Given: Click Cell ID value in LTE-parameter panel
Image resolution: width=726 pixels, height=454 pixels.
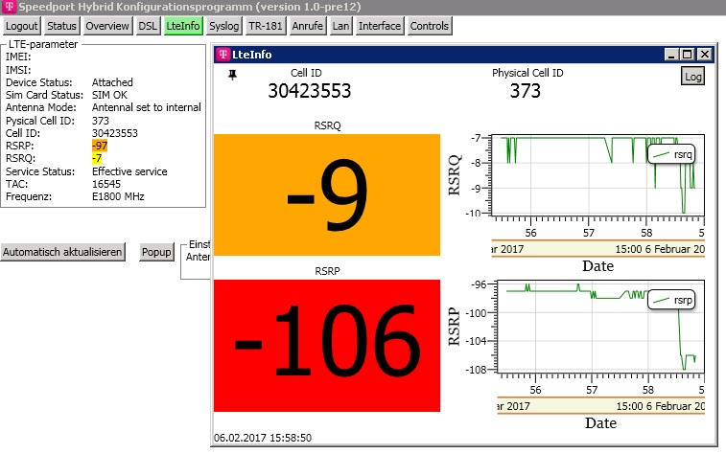Looking at the screenshot, I should pyautogui.click(x=115, y=133).
